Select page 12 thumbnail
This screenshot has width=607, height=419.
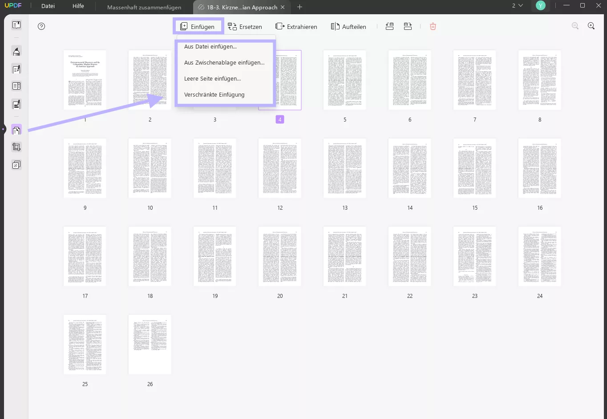[x=280, y=168]
